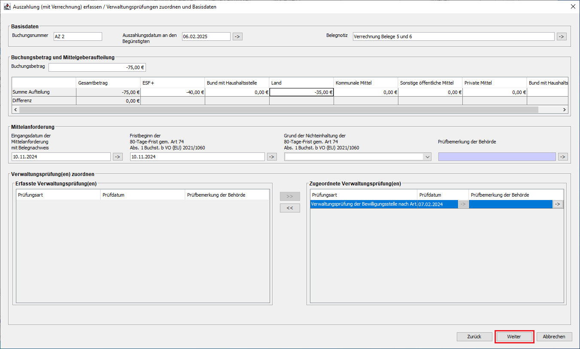Click arrow button next to Auszahlungsdatum field

coord(237,36)
